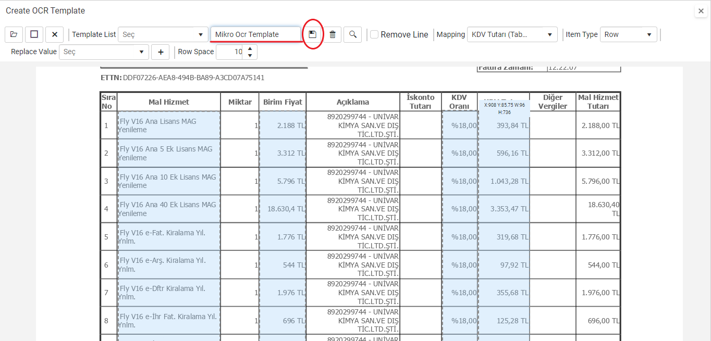
Task: Select cell Fly V16 Ana 40 Ek Lisans
Action: (x=169, y=209)
